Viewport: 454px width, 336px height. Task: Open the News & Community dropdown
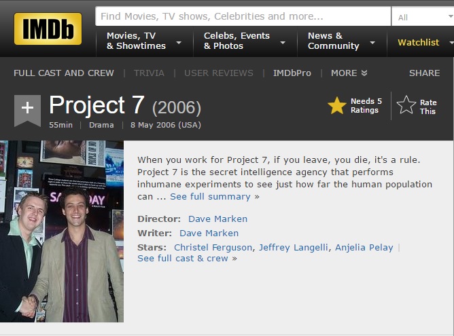click(x=342, y=41)
